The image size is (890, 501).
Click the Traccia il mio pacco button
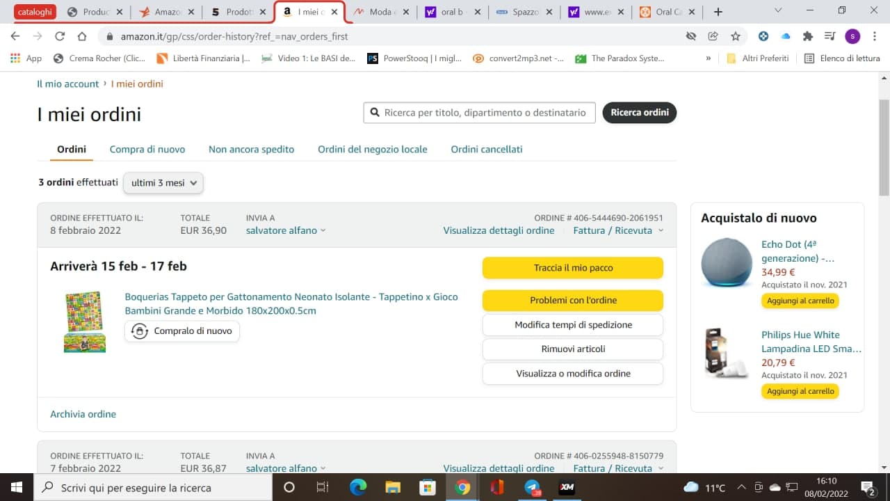(x=572, y=268)
